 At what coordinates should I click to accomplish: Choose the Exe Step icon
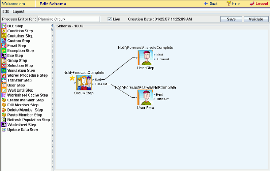4,56
